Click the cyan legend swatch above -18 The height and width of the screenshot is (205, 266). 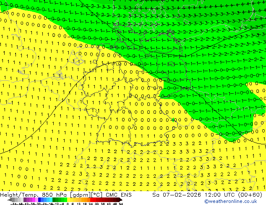(x=51, y=200)
